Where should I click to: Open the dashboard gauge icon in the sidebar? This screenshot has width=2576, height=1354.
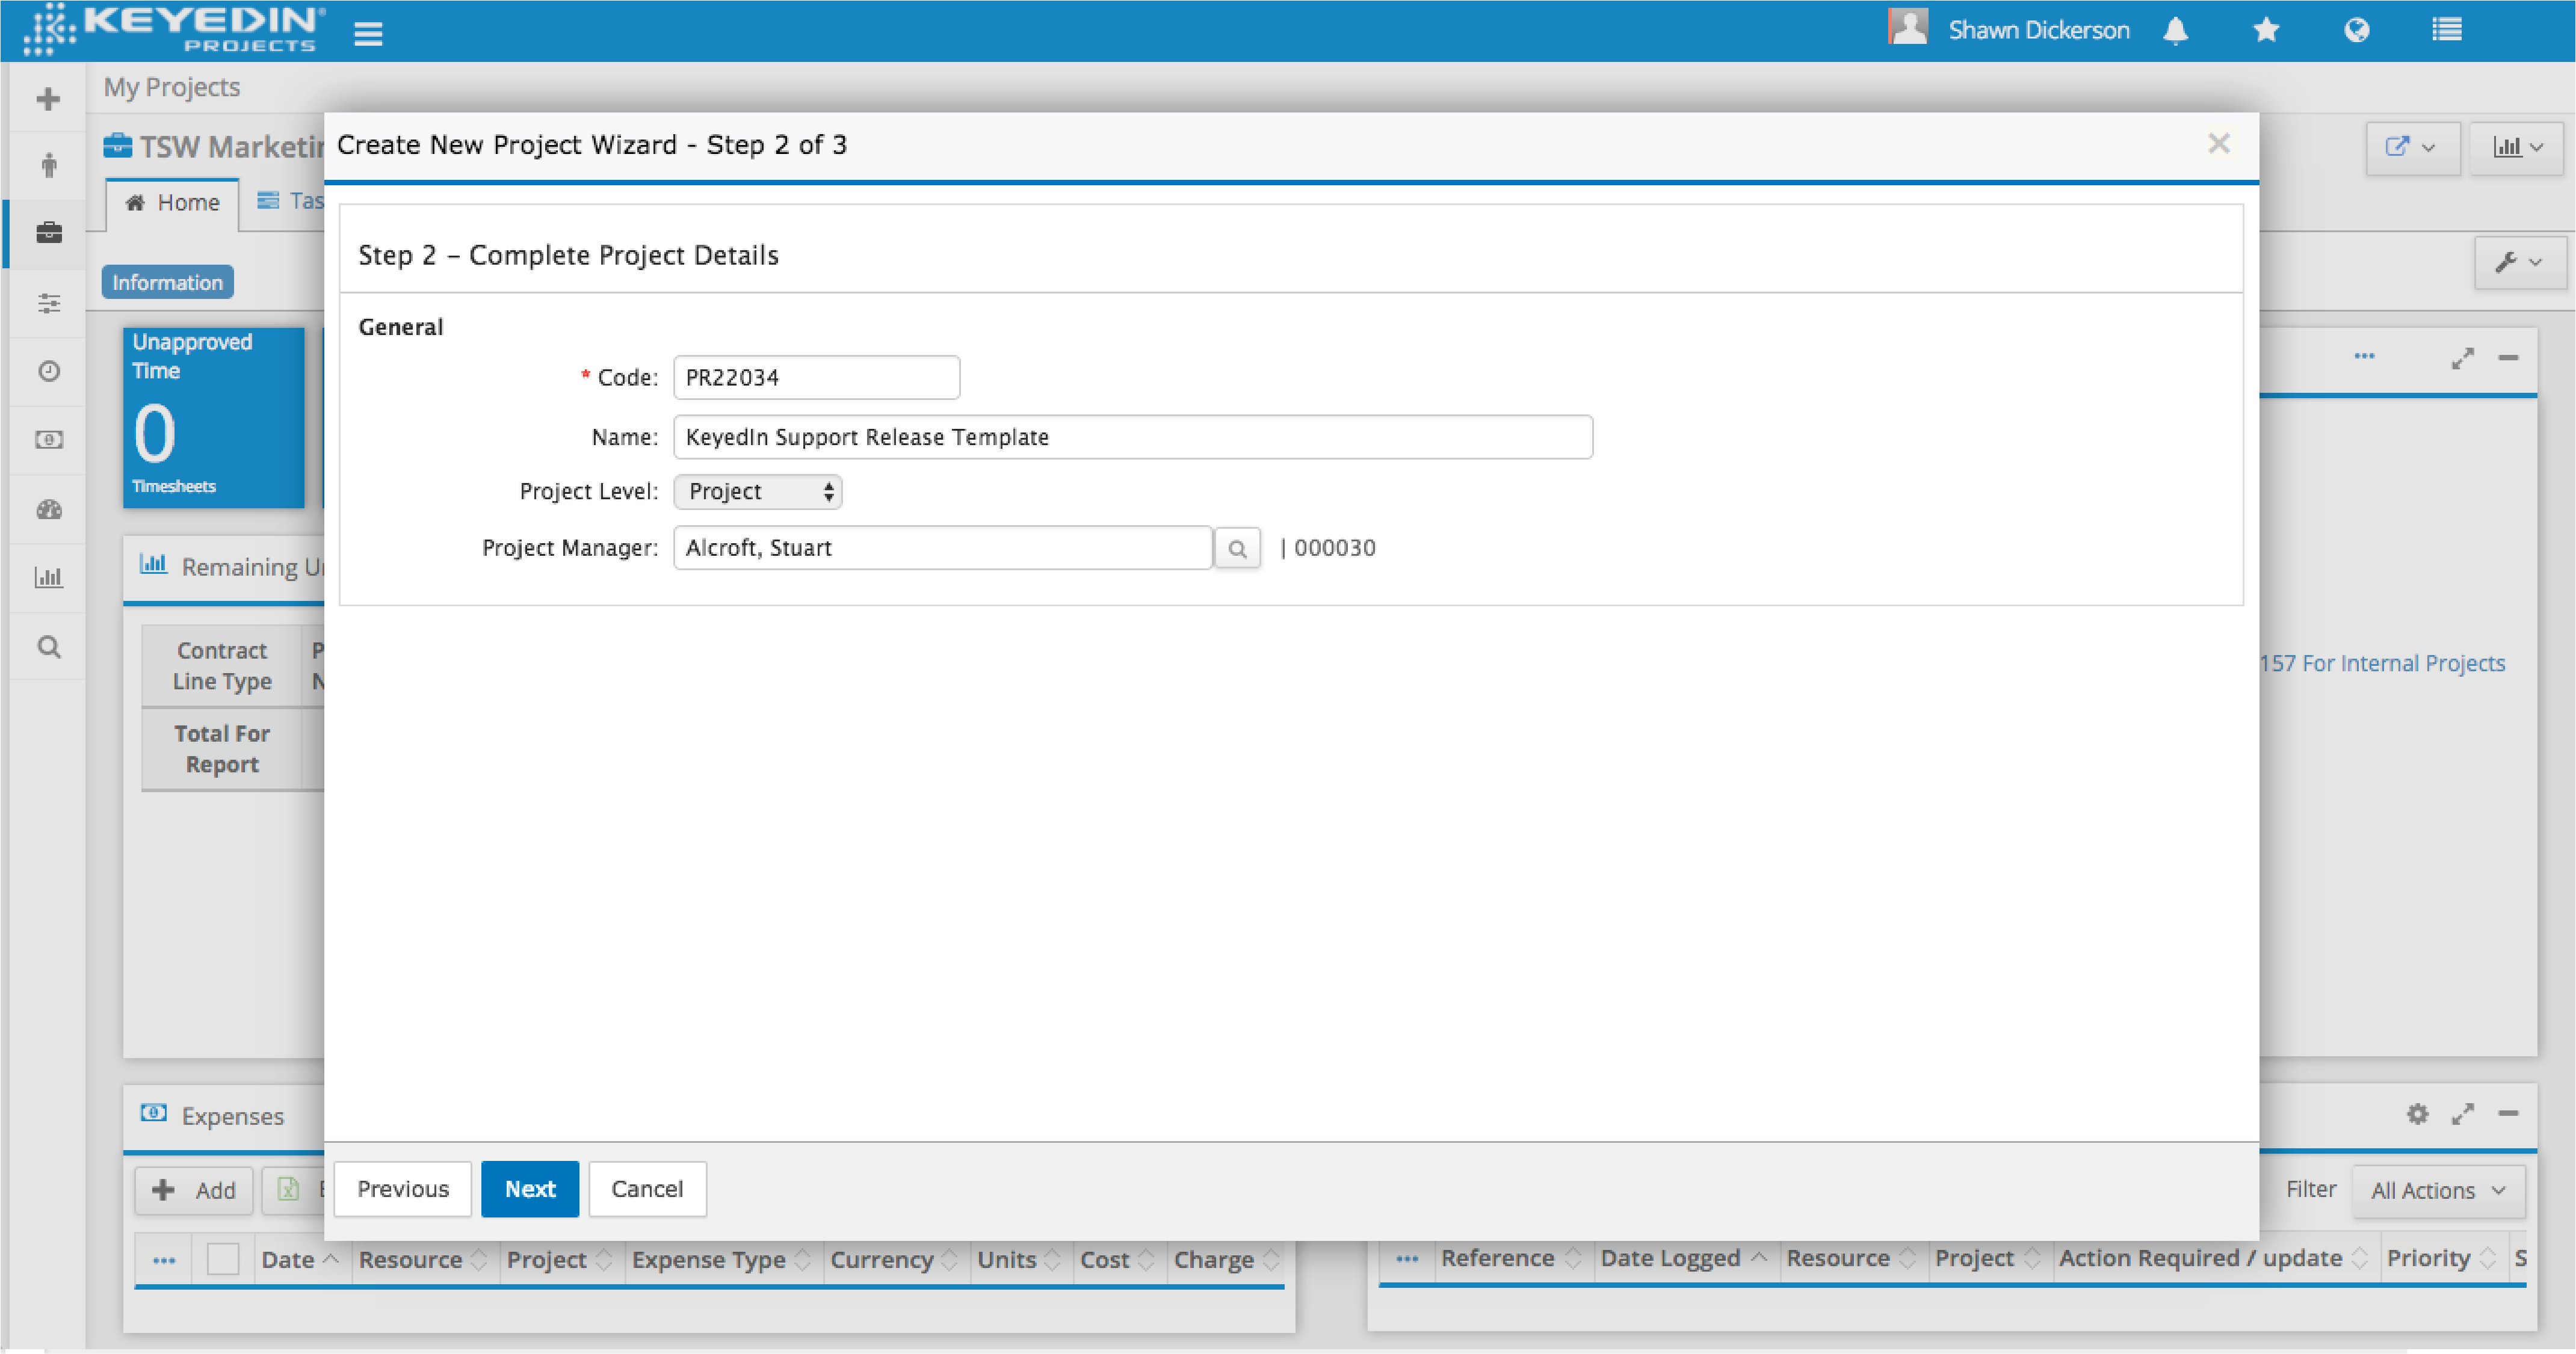[48, 509]
